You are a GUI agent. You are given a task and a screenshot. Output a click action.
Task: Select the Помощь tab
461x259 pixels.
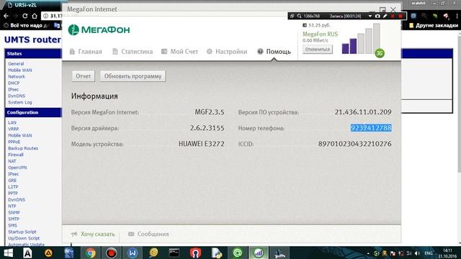274,52
